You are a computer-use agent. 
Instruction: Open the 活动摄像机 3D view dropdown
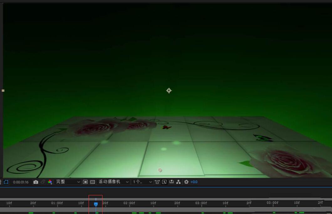113,182
